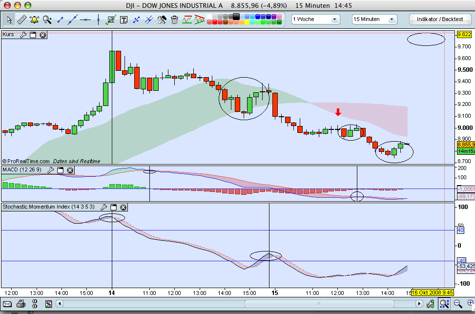Select the horizontal support-resistance range tool

[x=187, y=20]
